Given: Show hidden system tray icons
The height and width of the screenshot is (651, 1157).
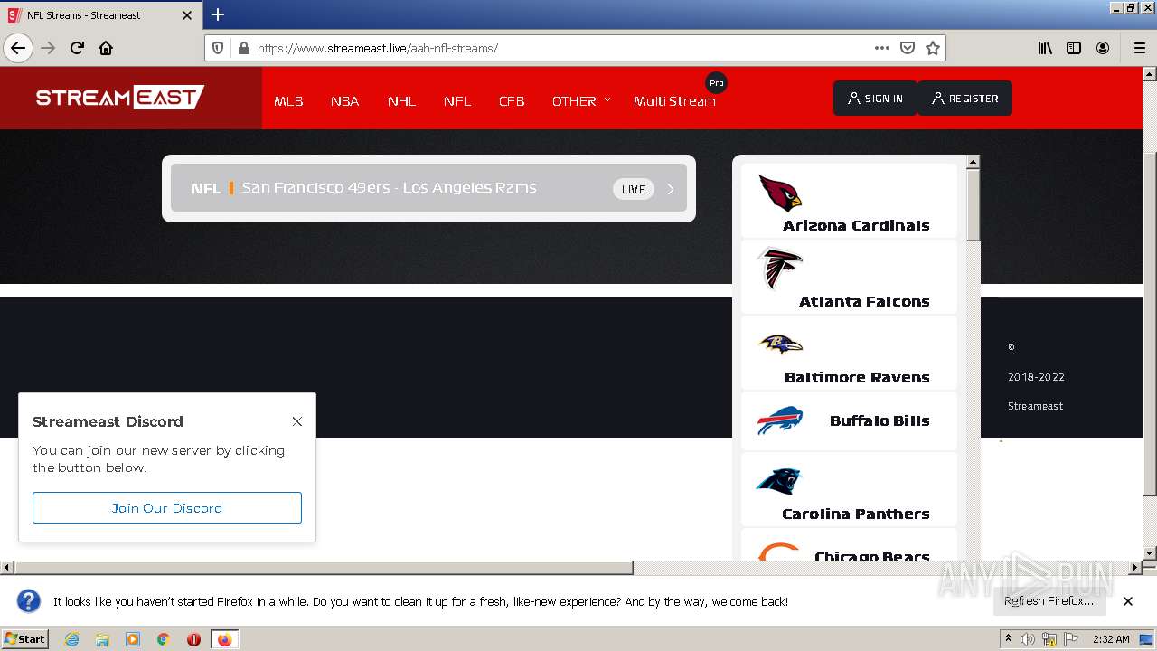Looking at the screenshot, I should click(x=1008, y=639).
